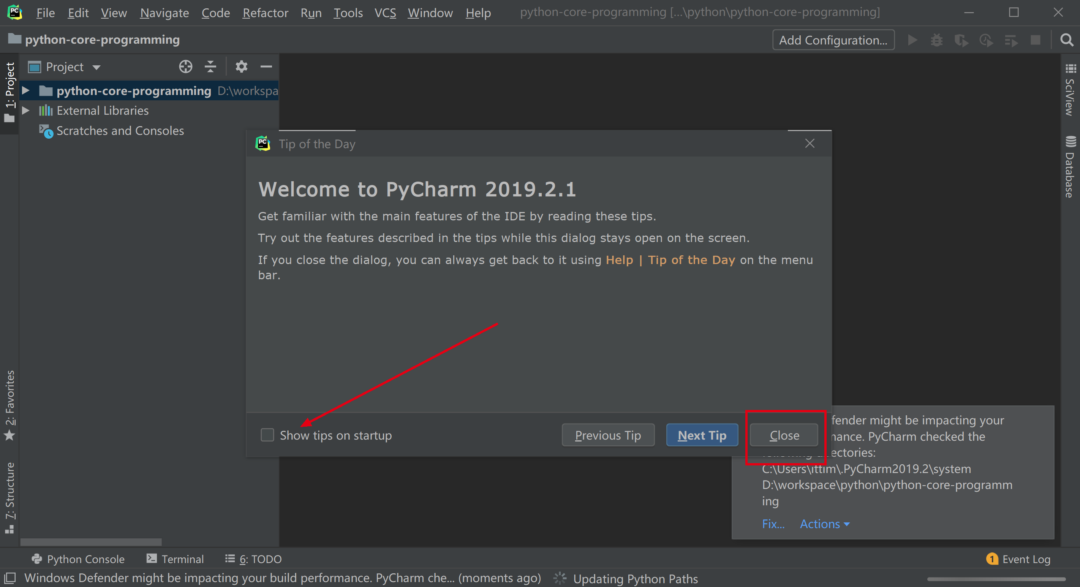Open the Run menu item
Image resolution: width=1080 pixels, height=587 pixels.
tap(312, 12)
